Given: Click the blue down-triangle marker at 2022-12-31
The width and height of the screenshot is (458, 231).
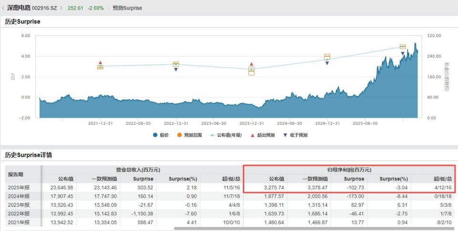Looking at the screenshot, I should pos(176,70).
